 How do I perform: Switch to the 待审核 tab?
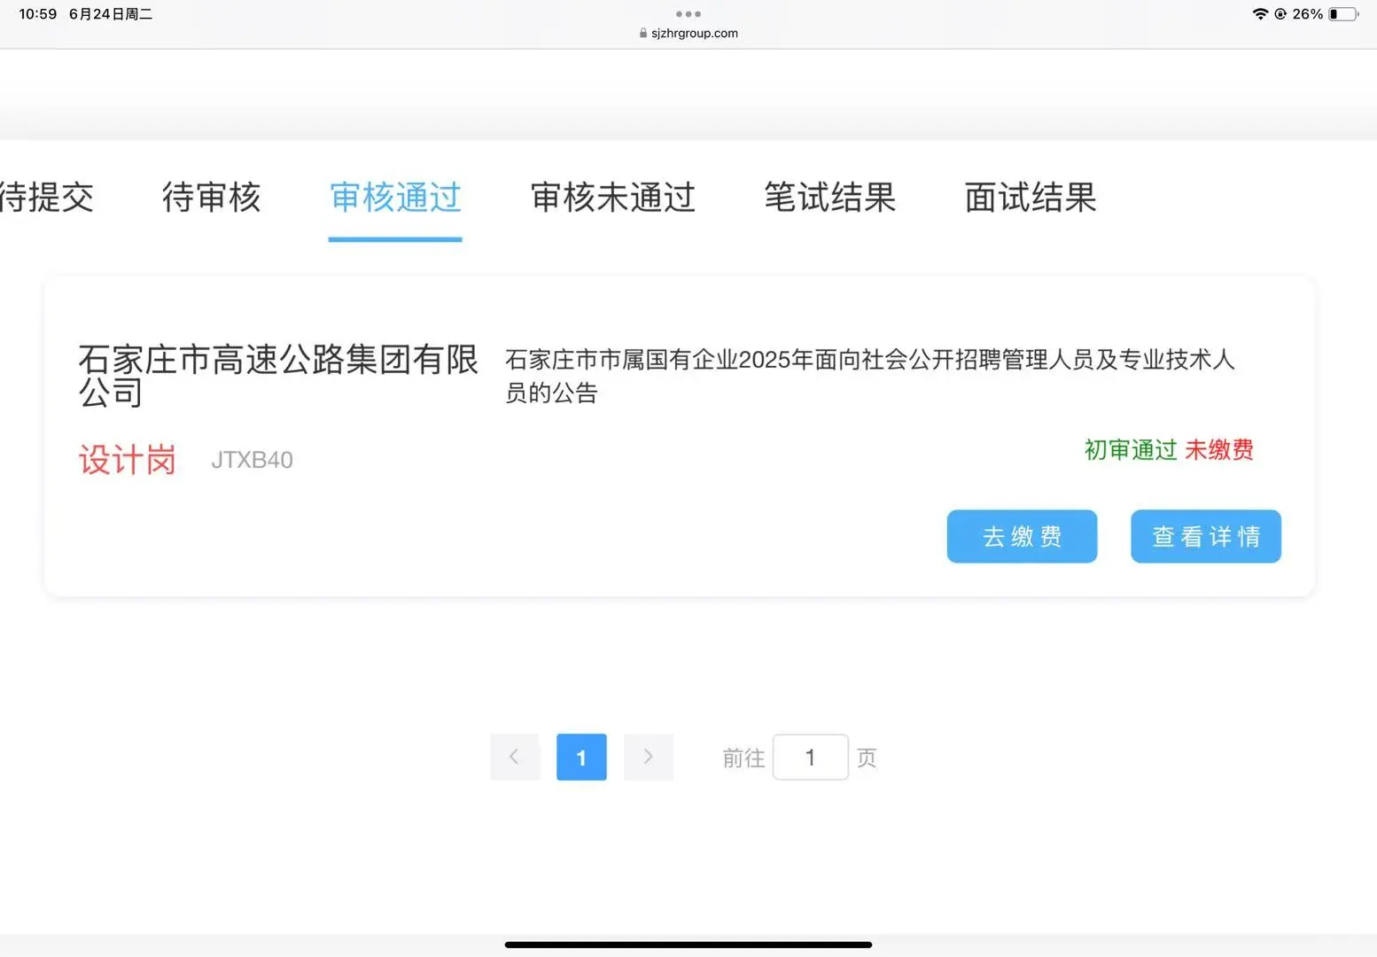[x=212, y=197]
